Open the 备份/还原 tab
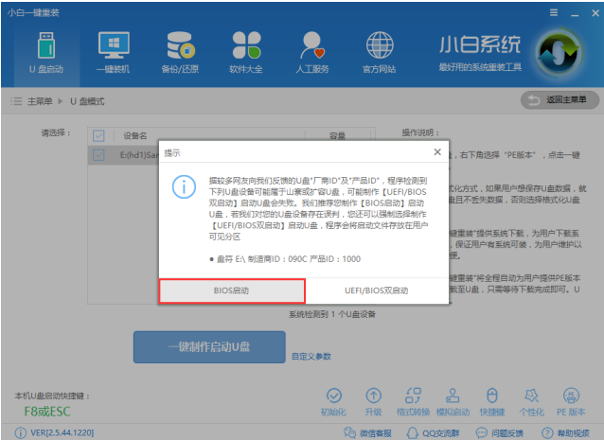The width and height of the screenshot is (604, 440). point(180,53)
